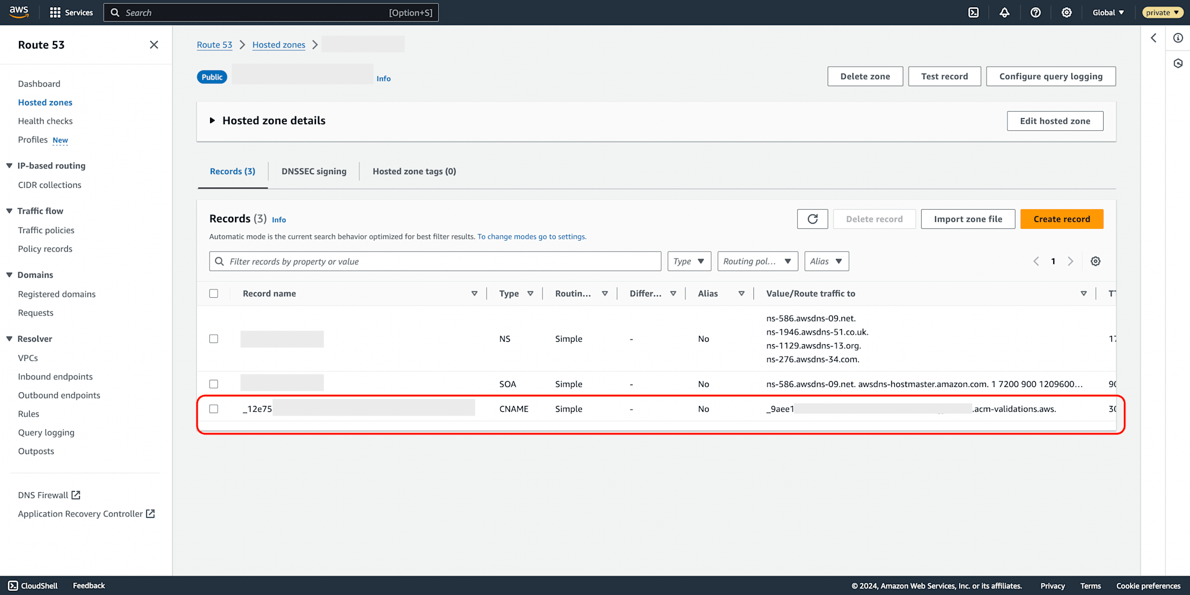Select all records checkbox in header

tap(214, 294)
